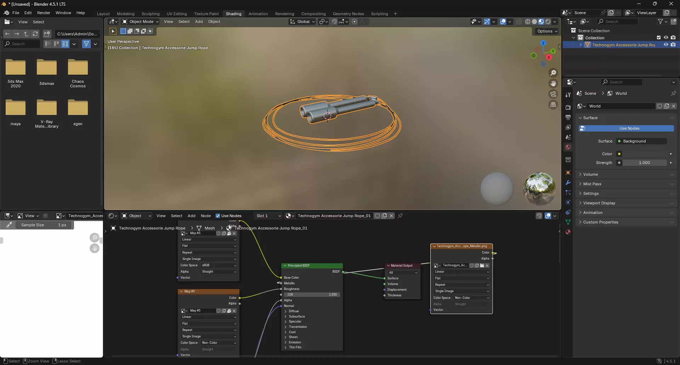
Task: Pin the node editor material
Action: tap(400, 216)
